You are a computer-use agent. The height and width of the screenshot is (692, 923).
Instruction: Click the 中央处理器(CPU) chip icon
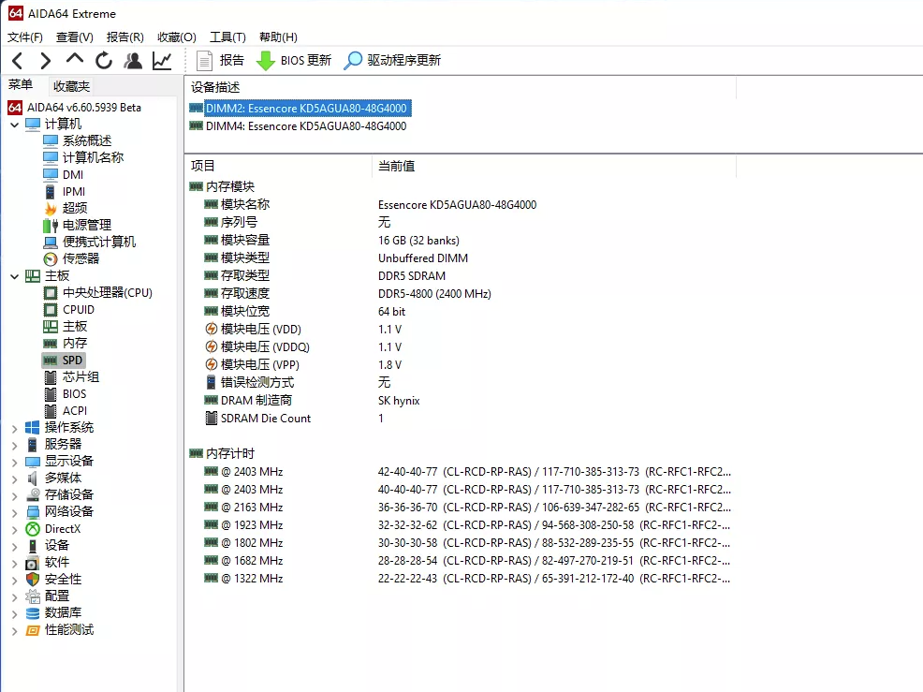pyautogui.click(x=51, y=293)
